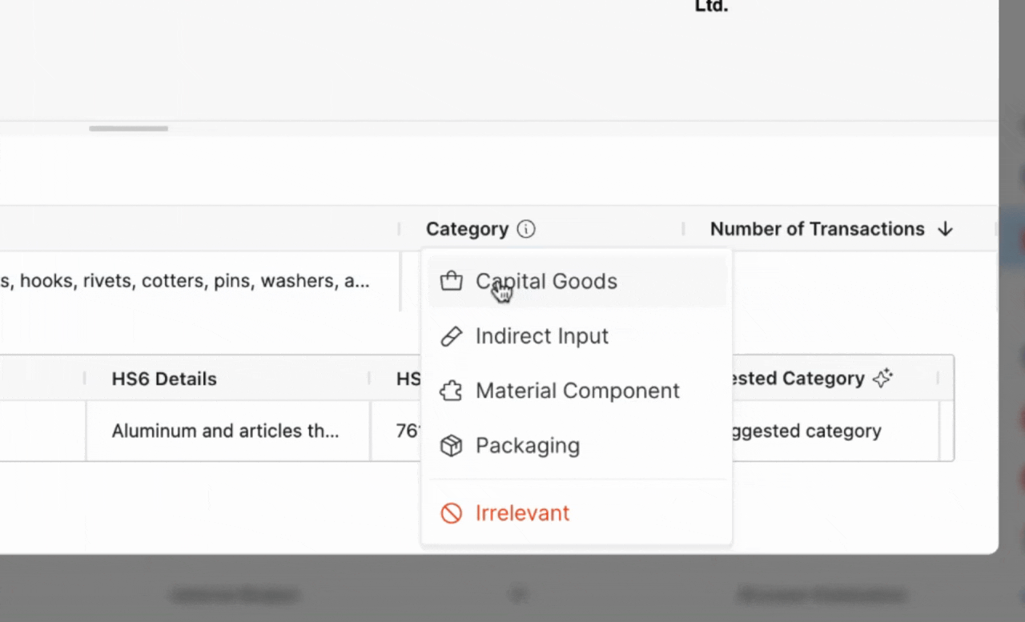This screenshot has height=622, width=1025.
Task: Click the info icon beside Category
Action: (x=526, y=230)
